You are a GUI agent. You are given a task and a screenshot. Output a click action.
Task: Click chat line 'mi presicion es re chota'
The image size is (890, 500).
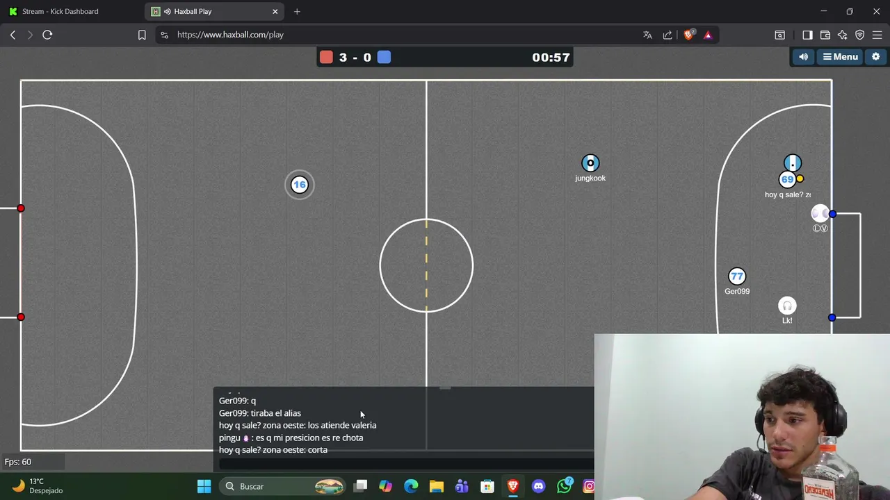point(315,437)
